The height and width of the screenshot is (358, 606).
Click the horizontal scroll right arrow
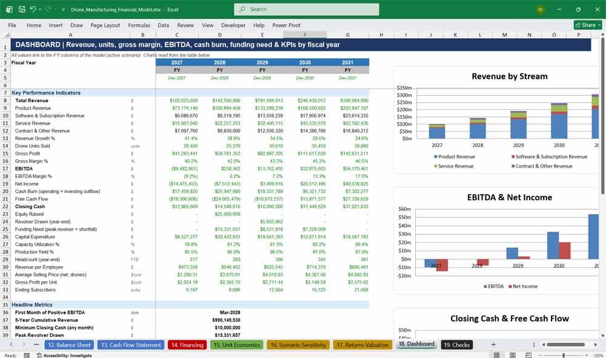pyautogui.click(x=596, y=345)
